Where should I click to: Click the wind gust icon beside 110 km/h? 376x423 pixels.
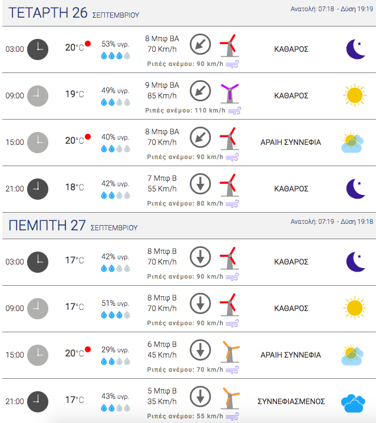pos(232,110)
